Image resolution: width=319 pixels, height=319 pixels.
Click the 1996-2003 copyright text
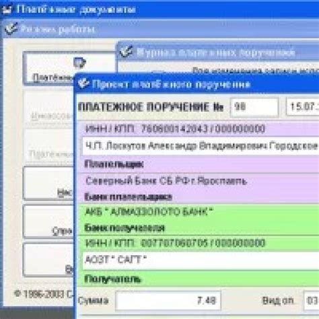44,294
